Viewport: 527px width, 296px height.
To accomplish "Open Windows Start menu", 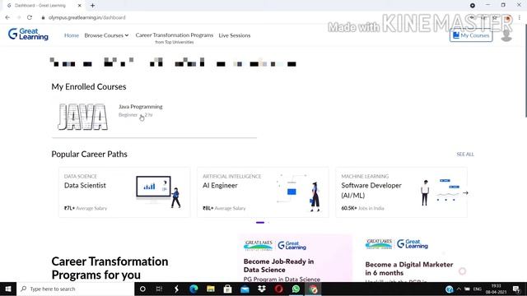I will [8, 289].
